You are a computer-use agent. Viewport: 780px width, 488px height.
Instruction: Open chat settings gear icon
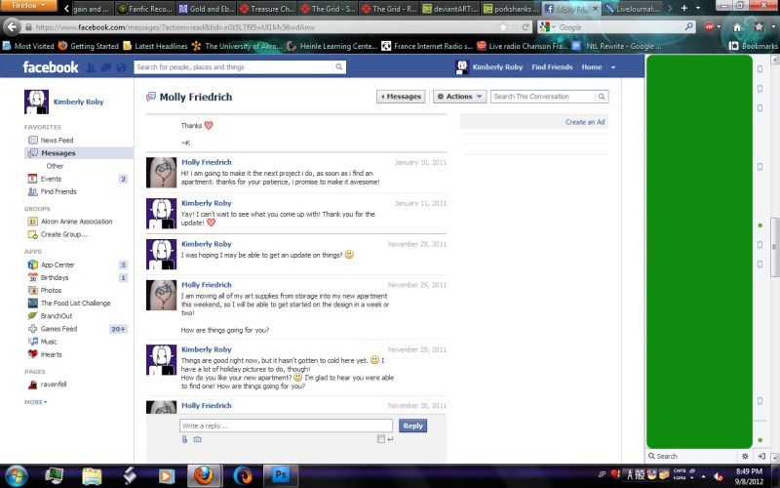(x=745, y=456)
